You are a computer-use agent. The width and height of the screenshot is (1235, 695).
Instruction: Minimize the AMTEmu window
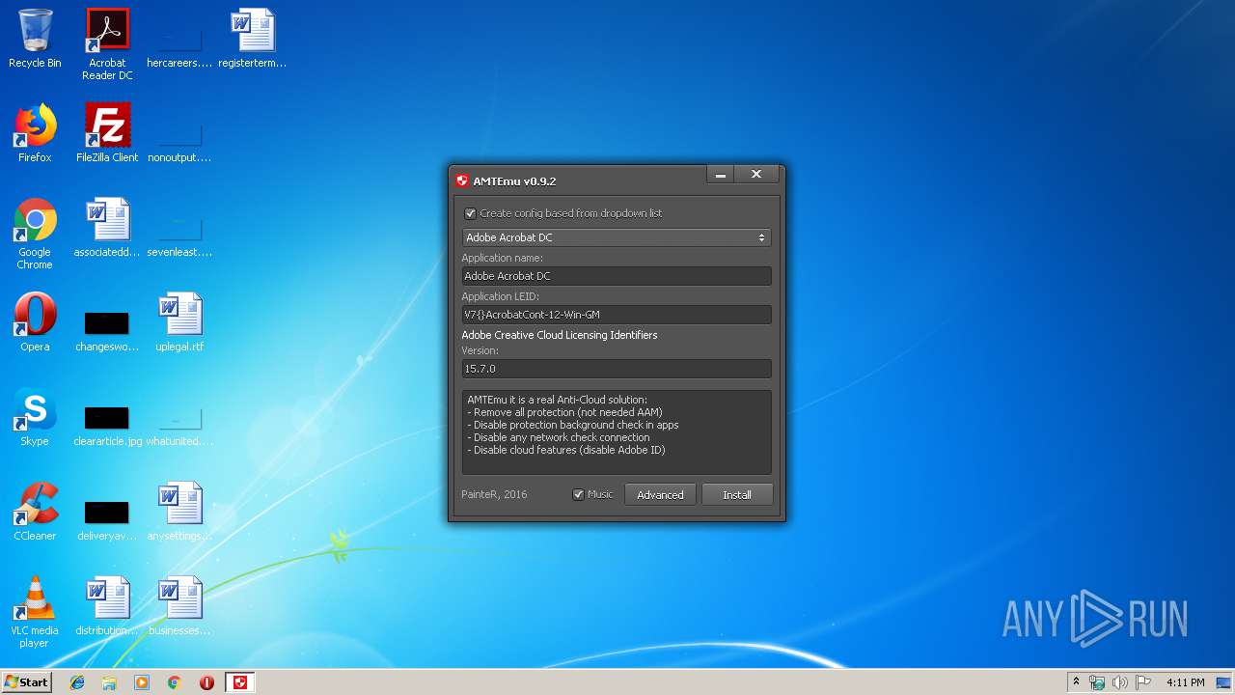pos(720,175)
